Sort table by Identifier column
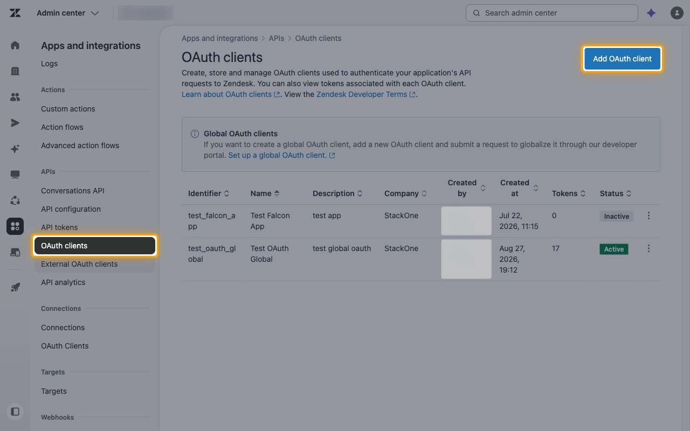The height and width of the screenshot is (431, 690). (209, 193)
